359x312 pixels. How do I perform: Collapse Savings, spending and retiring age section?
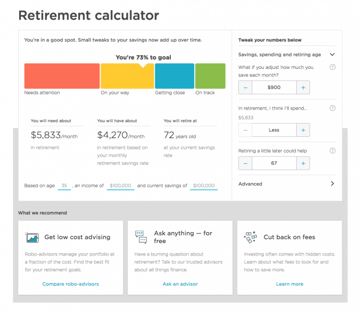coord(332,55)
